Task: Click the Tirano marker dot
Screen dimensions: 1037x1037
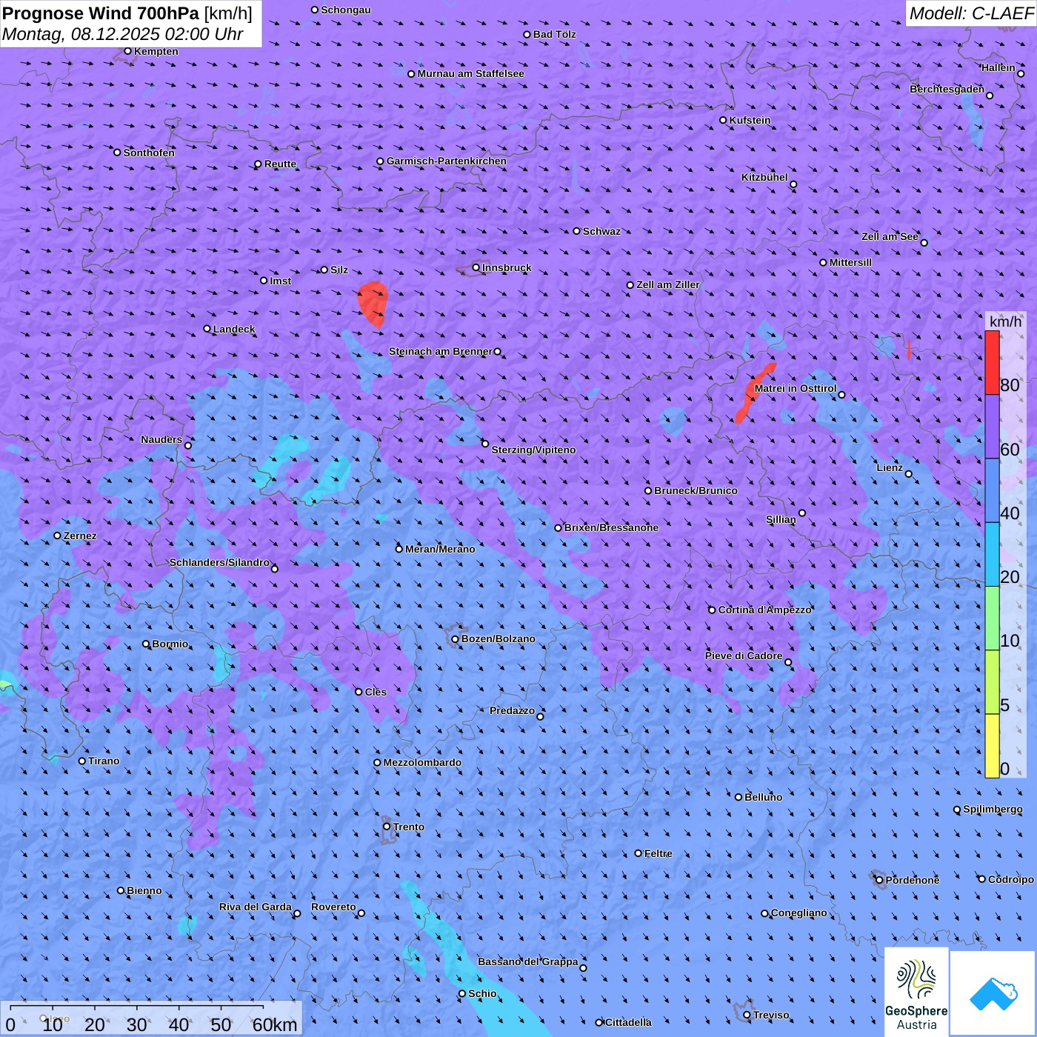Action: (82, 761)
